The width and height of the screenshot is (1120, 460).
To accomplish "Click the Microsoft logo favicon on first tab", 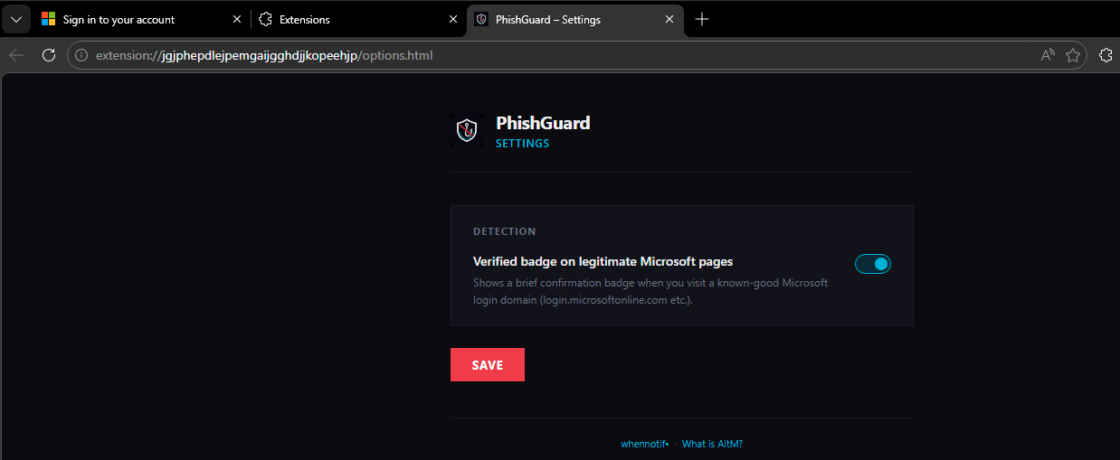I will pos(48,19).
